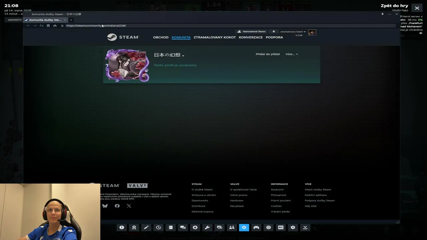427x240 pixels.
Task: Open X social icon in footer
Action: 129,206
